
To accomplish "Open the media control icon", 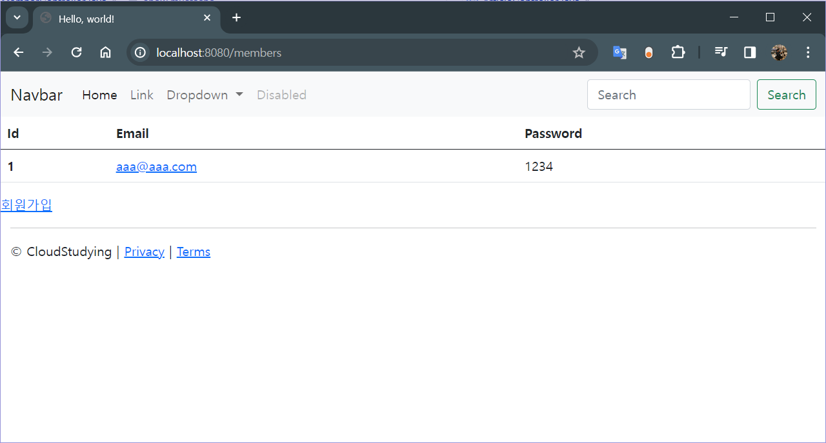I will click(721, 53).
